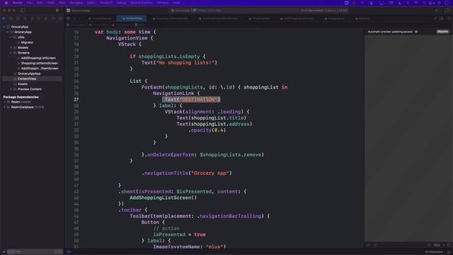Collapse the GroceryApp group folder

click(8, 32)
